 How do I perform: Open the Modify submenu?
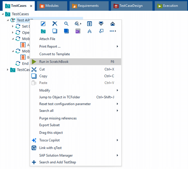[76, 90]
